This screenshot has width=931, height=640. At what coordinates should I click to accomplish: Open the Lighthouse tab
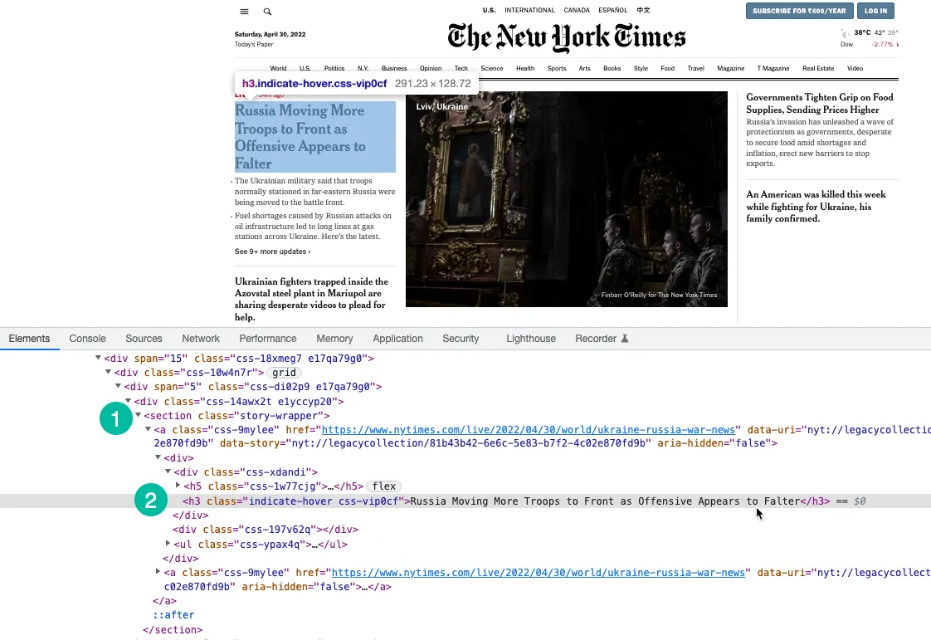click(530, 339)
